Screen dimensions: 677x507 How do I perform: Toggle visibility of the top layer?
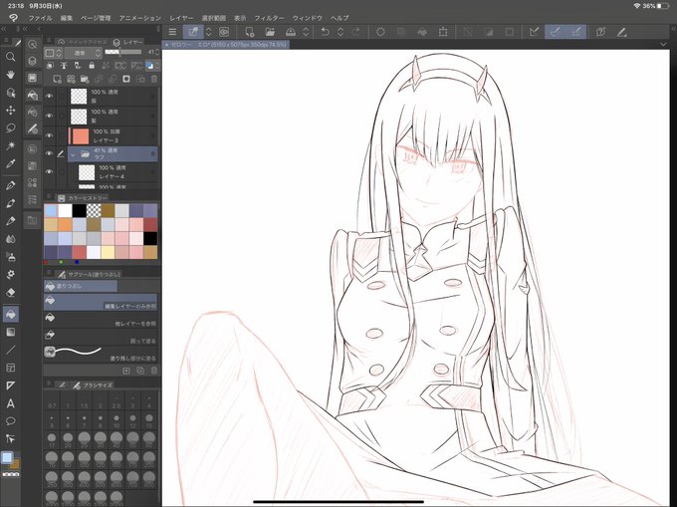(49, 96)
